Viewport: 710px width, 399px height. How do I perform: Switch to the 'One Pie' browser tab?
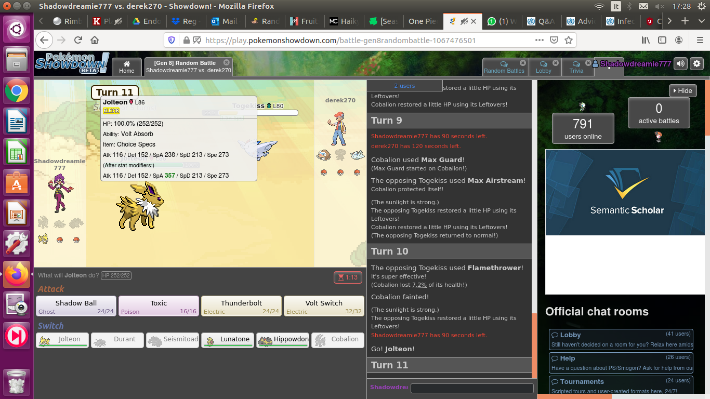pyautogui.click(x=423, y=21)
